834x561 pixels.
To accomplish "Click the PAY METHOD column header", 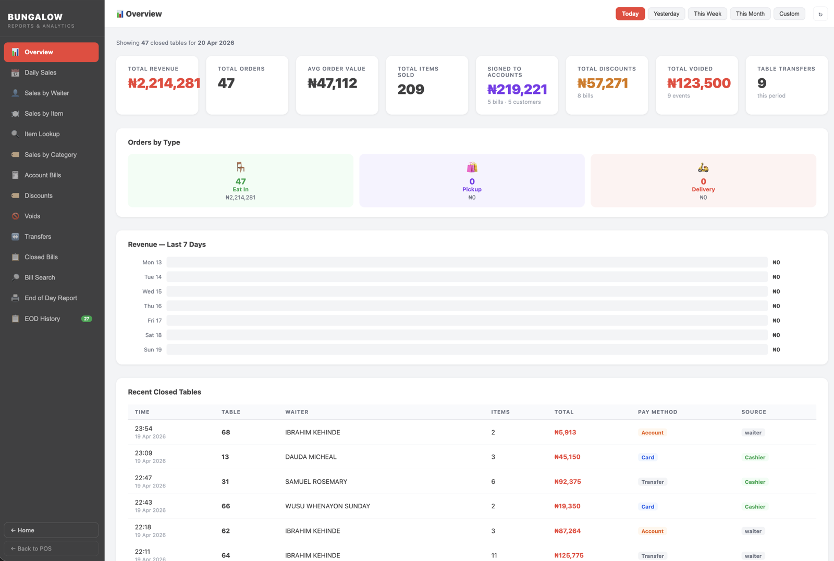I will [x=658, y=412].
